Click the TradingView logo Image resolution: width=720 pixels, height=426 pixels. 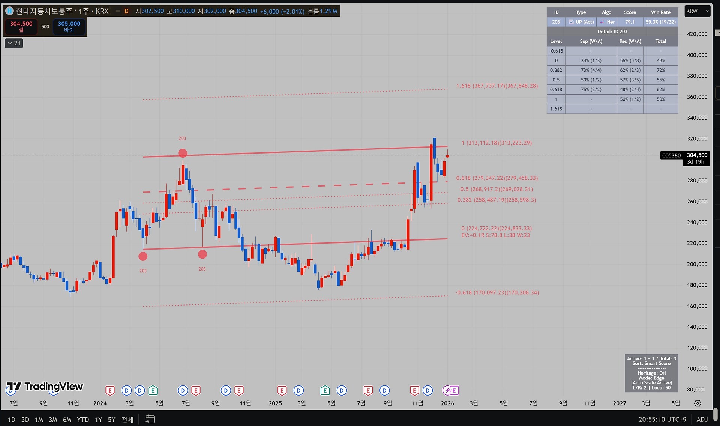coord(45,387)
